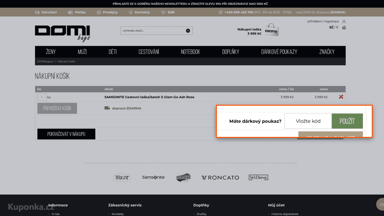Open the ZNAČKY menu
Image resolution: width=384 pixels, height=216 pixels.
pyautogui.click(x=327, y=52)
